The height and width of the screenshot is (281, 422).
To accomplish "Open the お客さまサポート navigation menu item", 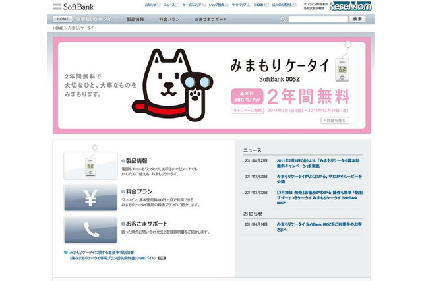I will [x=210, y=19].
